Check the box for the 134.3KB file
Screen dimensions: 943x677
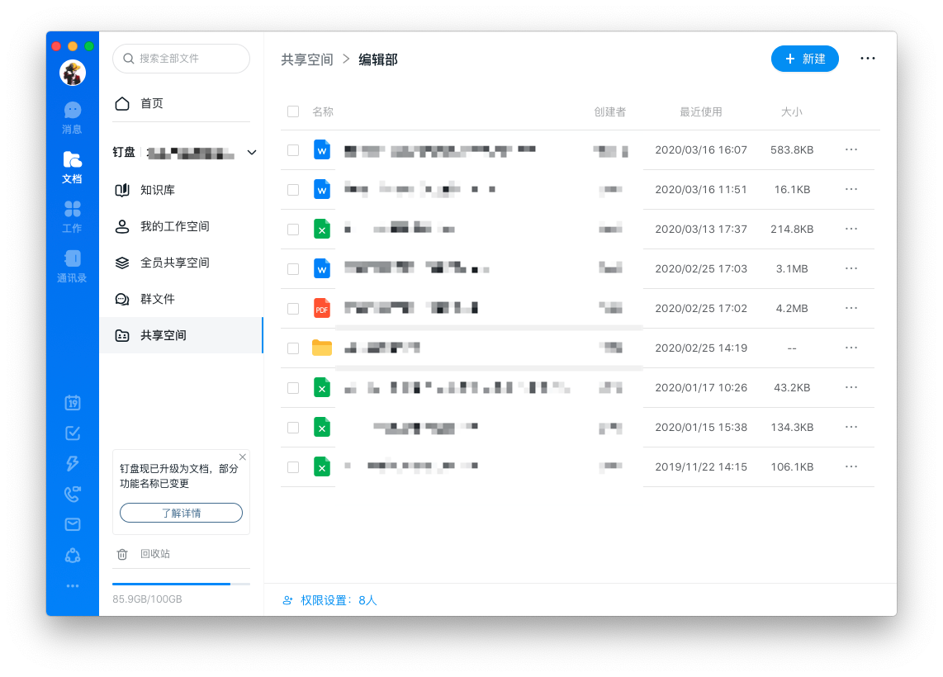(x=293, y=428)
